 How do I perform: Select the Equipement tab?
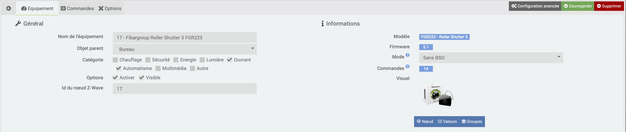(37, 8)
